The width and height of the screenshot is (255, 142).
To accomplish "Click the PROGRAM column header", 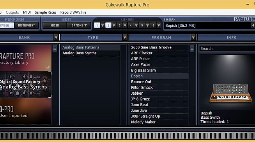I will tap(161, 38).
